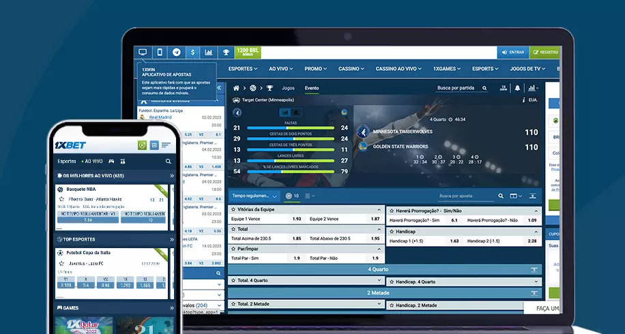The image size is (625, 334).
Task: Collapse the left sidebar with double-arrow icon
Action: 219,87
